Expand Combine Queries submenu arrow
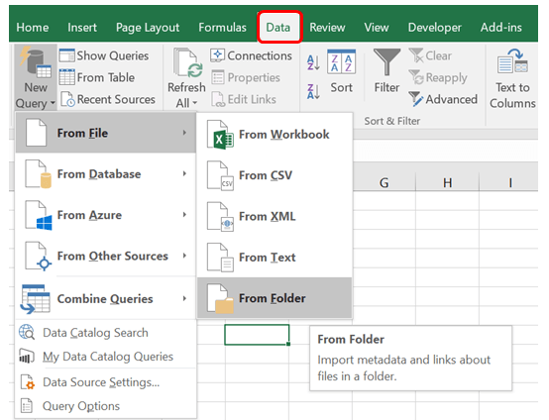The height and width of the screenshot is (420, 549). [x=184, y=298]
